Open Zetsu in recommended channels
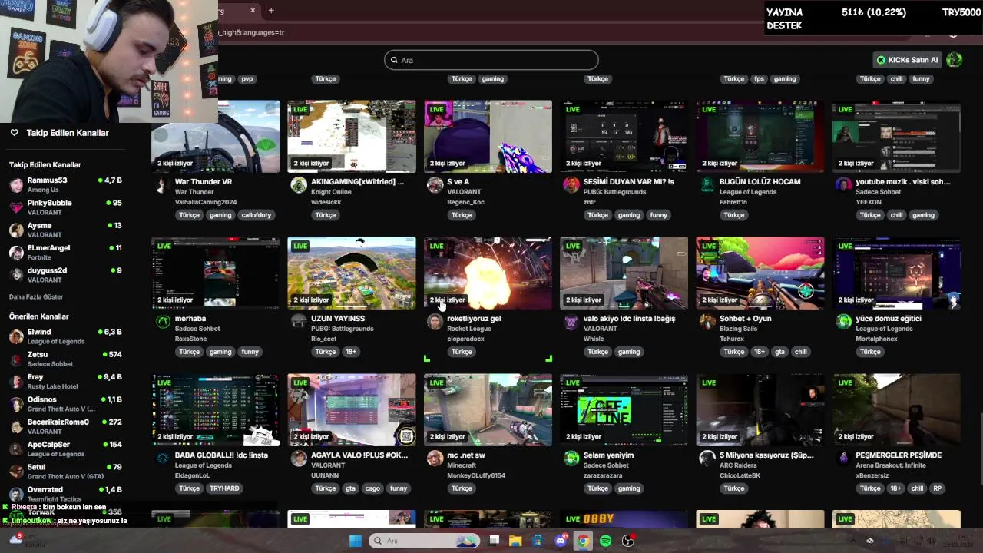983x553 pixels. pos(65,359)
